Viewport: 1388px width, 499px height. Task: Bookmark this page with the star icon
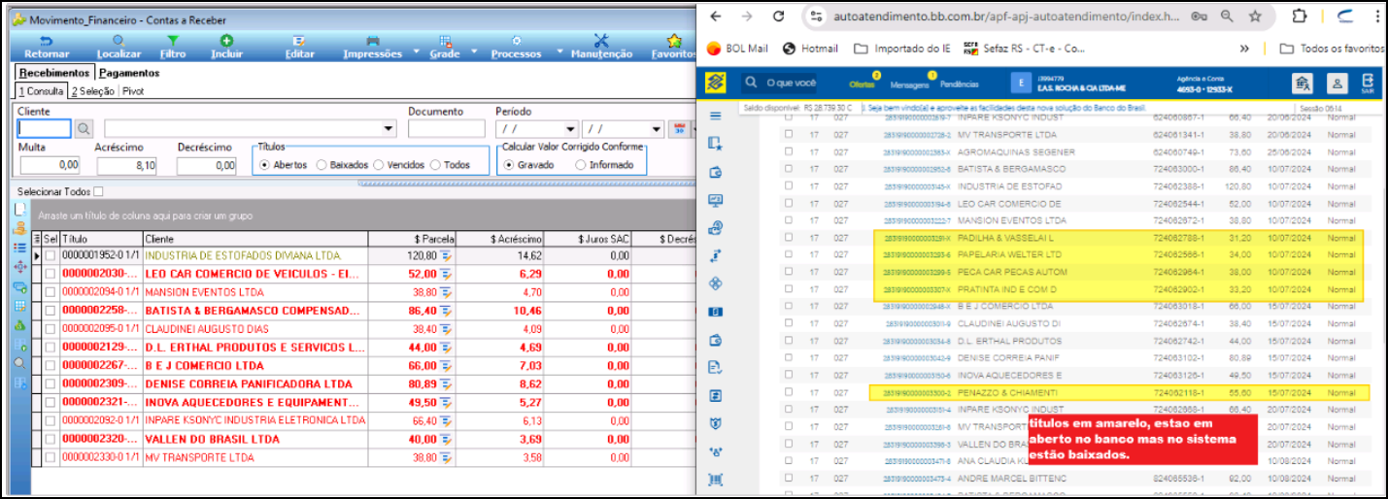tap(1255, 17)
